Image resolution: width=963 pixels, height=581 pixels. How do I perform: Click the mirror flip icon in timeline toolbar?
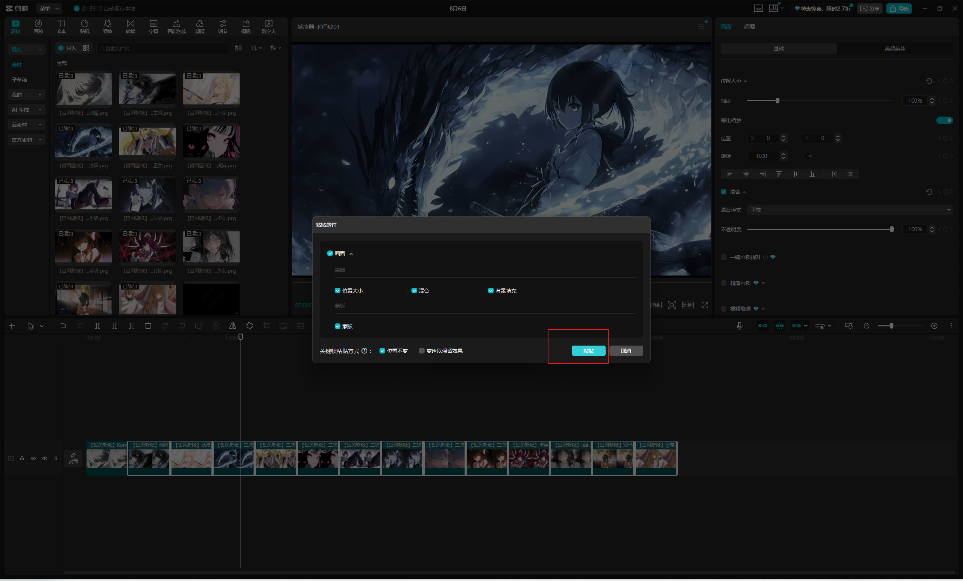(232, 326)
